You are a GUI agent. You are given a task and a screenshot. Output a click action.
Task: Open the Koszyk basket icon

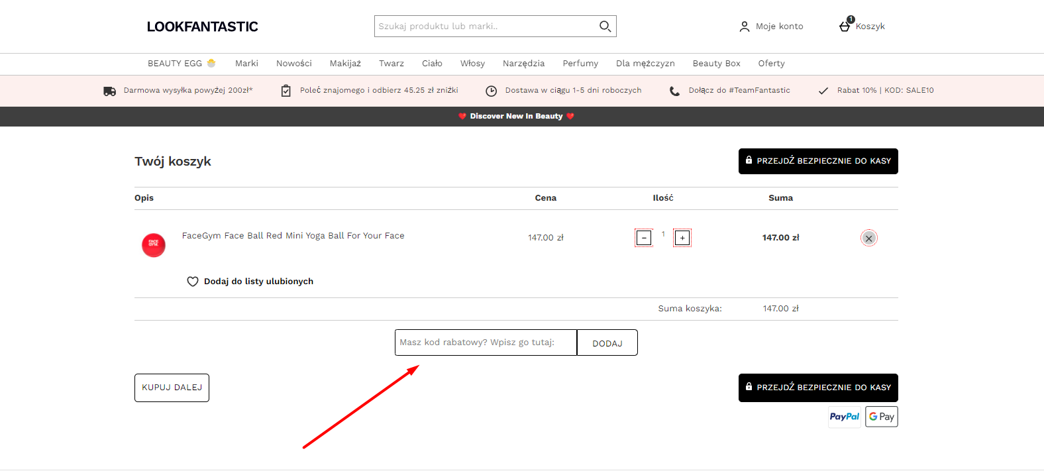845,25
